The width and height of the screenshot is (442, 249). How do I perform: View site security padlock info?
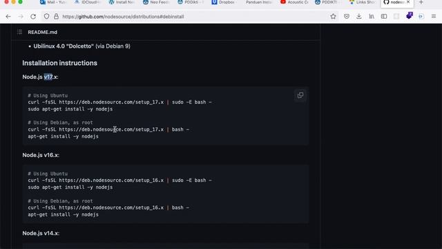tap(57, 17)
